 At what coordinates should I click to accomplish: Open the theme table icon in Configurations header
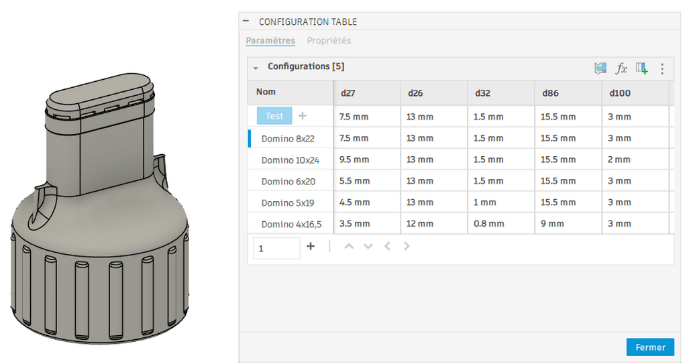coord(600,68)
